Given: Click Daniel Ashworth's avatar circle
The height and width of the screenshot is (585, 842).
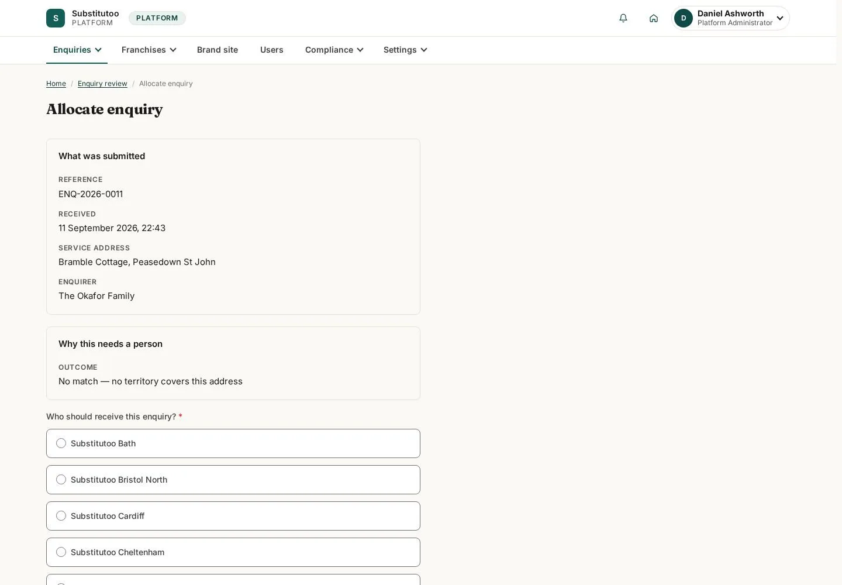Looking at the screenshot, I should pyautogui.click(x=684, y=18).
